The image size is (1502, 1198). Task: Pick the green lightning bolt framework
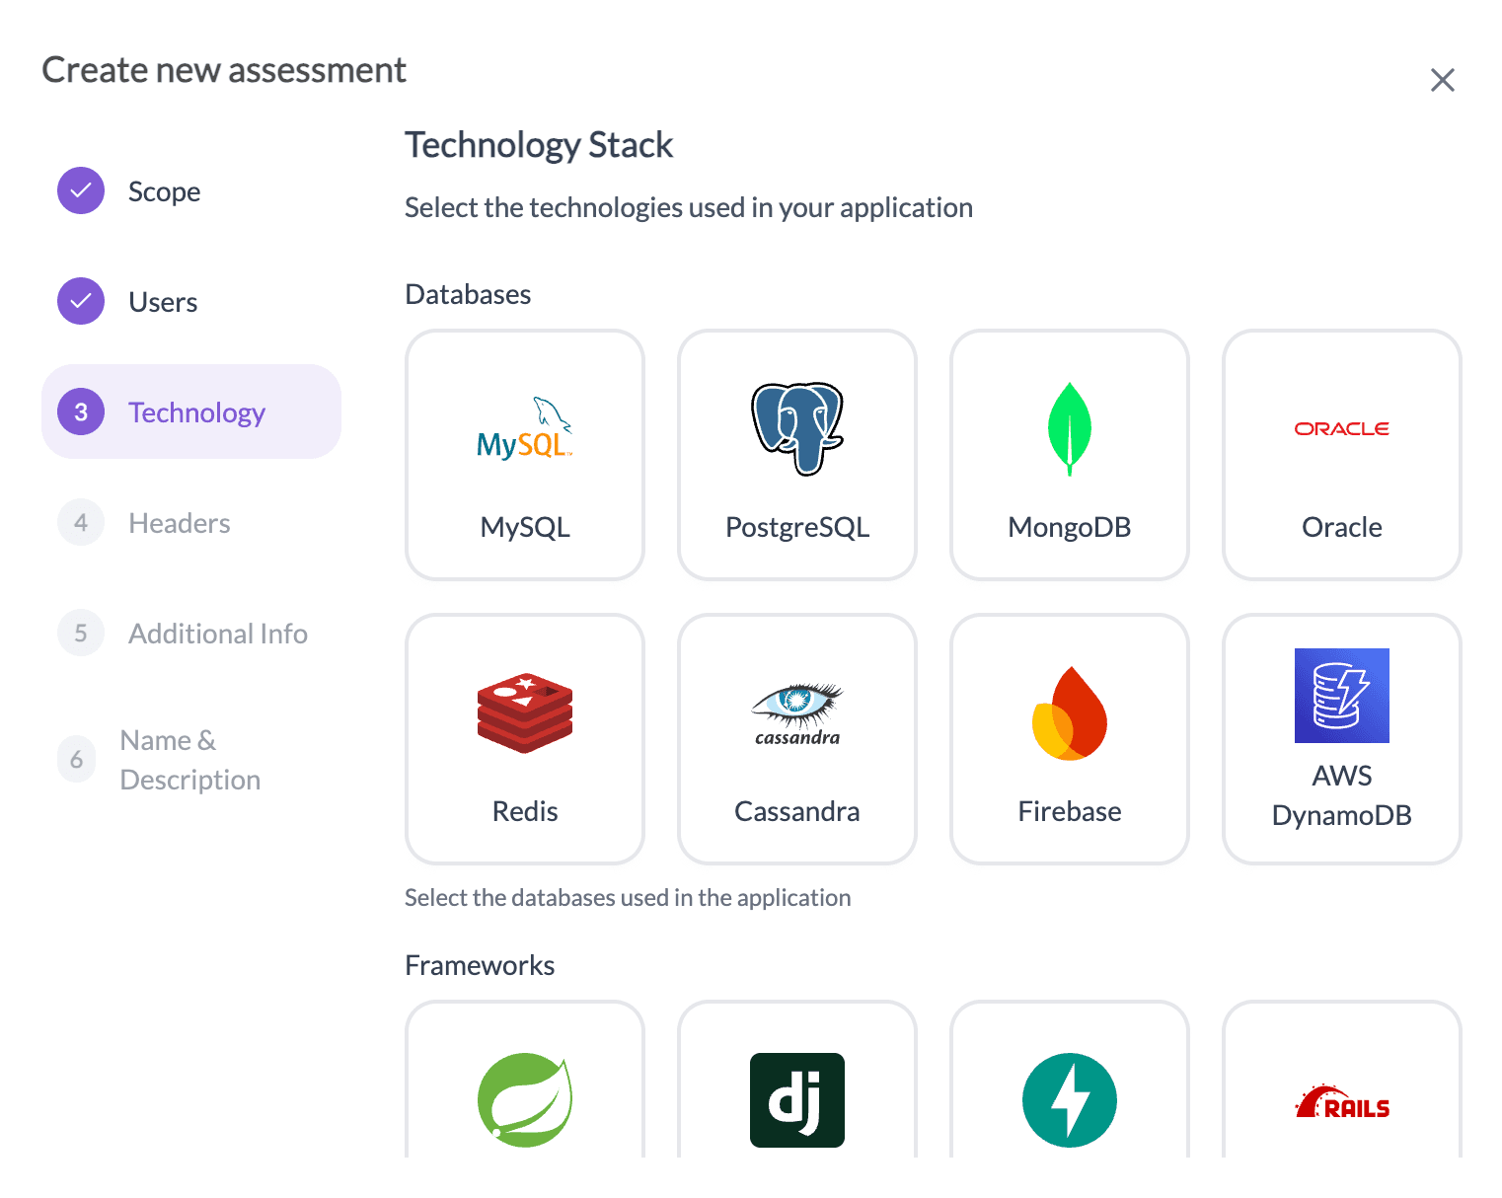coord(1069,1099)
